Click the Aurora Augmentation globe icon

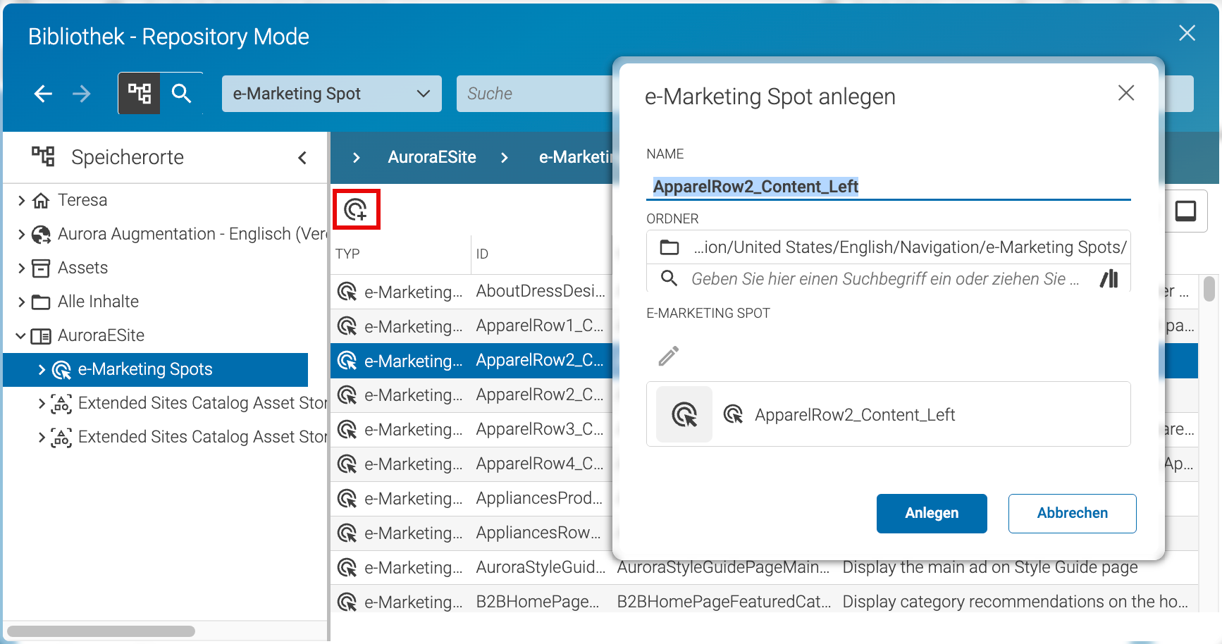click(x=41, y=235)
